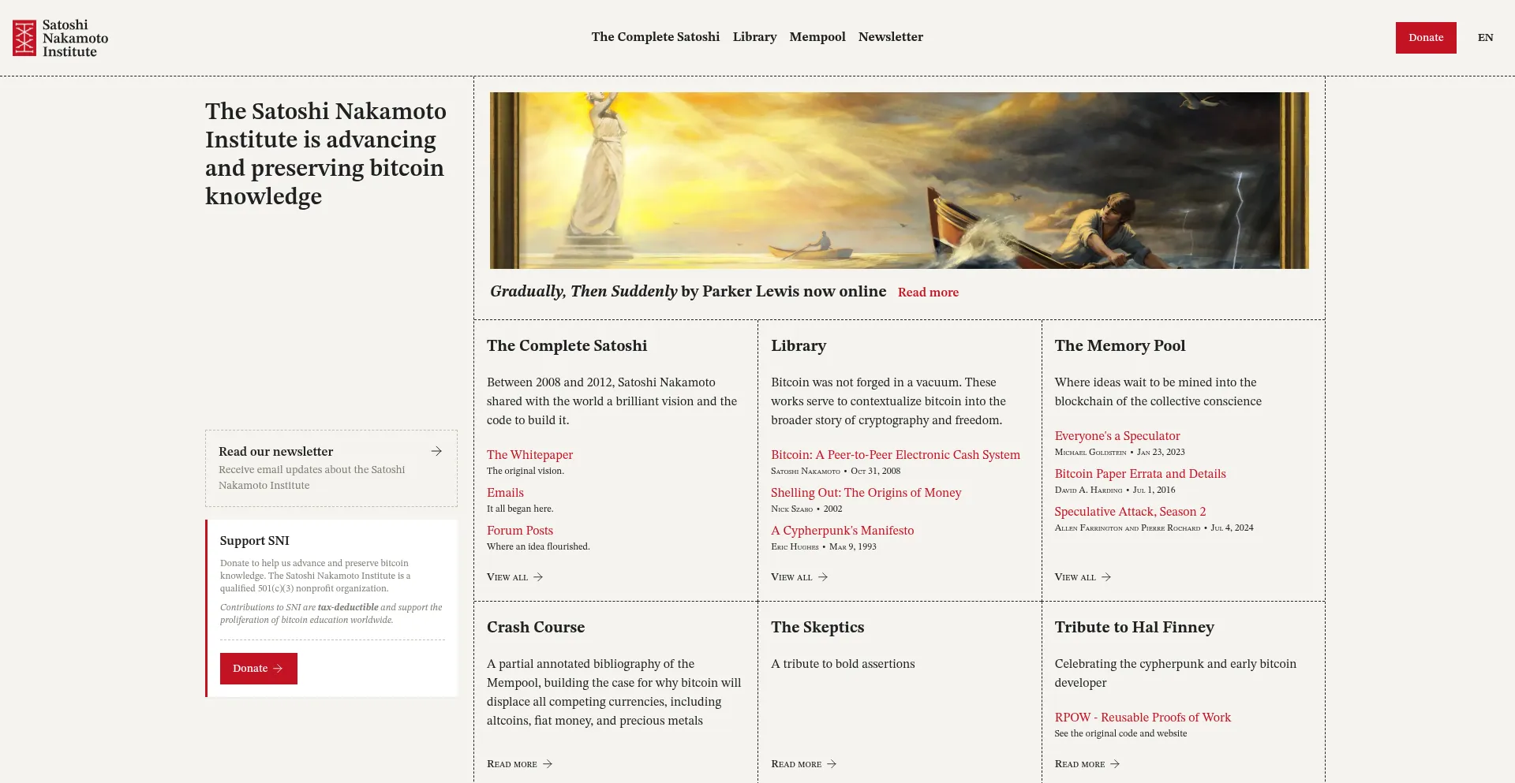
Task: Read Everyone's a Speculator article
Action: coord(1117,436)
